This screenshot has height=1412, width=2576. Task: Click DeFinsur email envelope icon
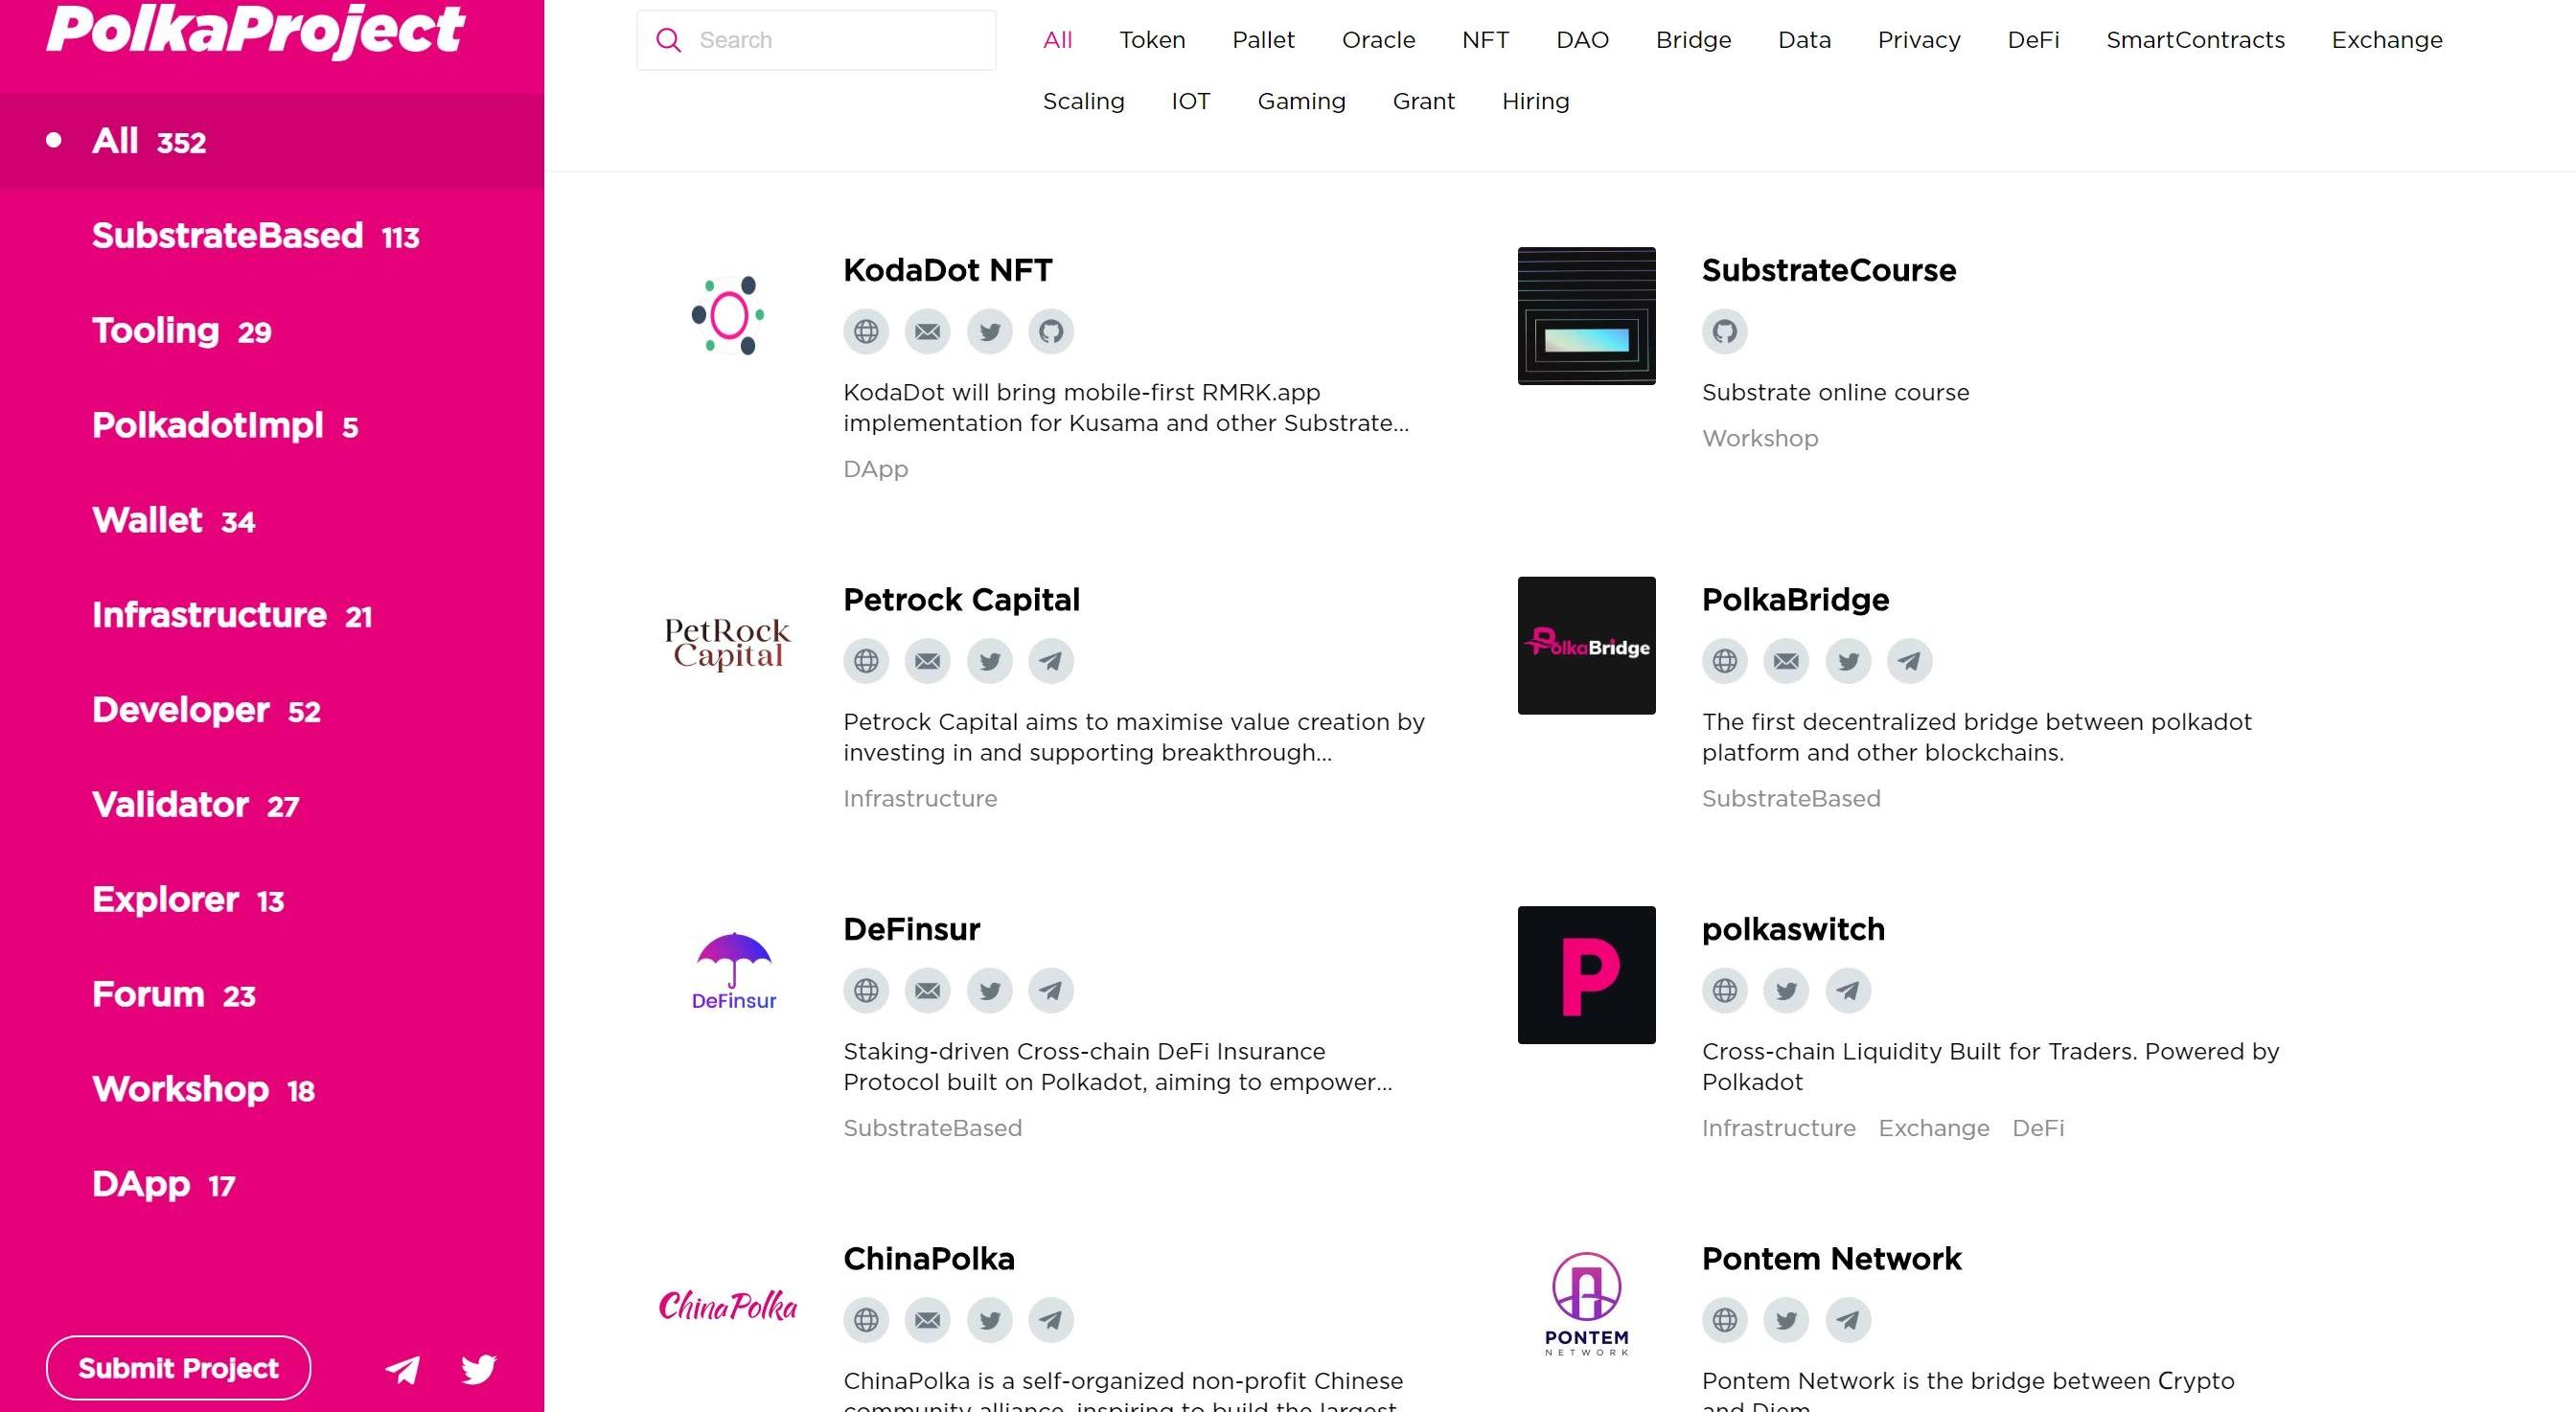[928, 991]
